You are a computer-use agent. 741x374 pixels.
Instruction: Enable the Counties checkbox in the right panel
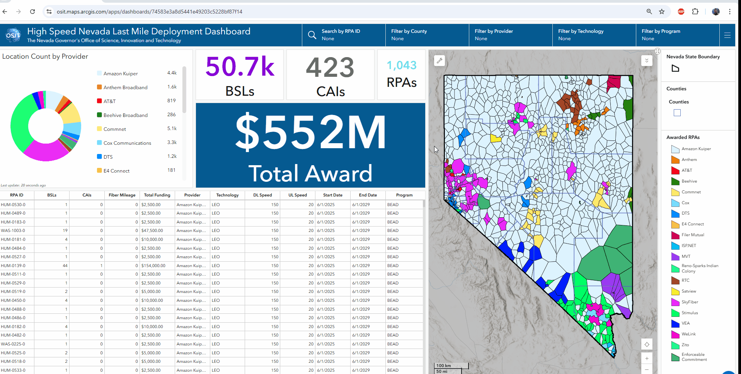677,113
